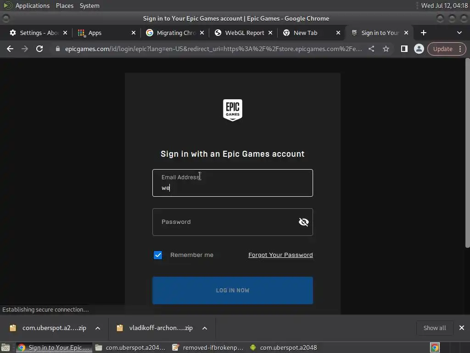This screenshot has width=470, height=353.
Task: Expand options for vladikoff-archon zip download
Action: pos(205,328)
